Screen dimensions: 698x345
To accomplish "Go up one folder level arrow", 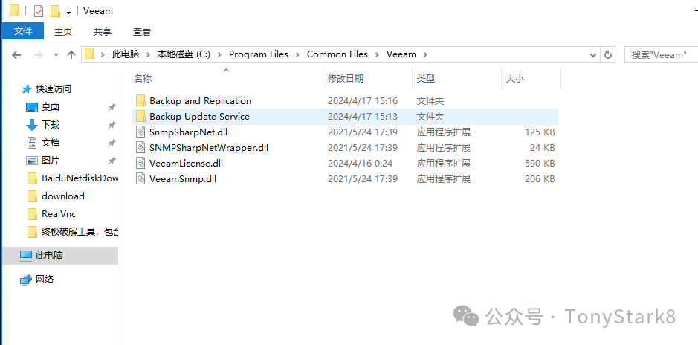I will coord(71,55).
